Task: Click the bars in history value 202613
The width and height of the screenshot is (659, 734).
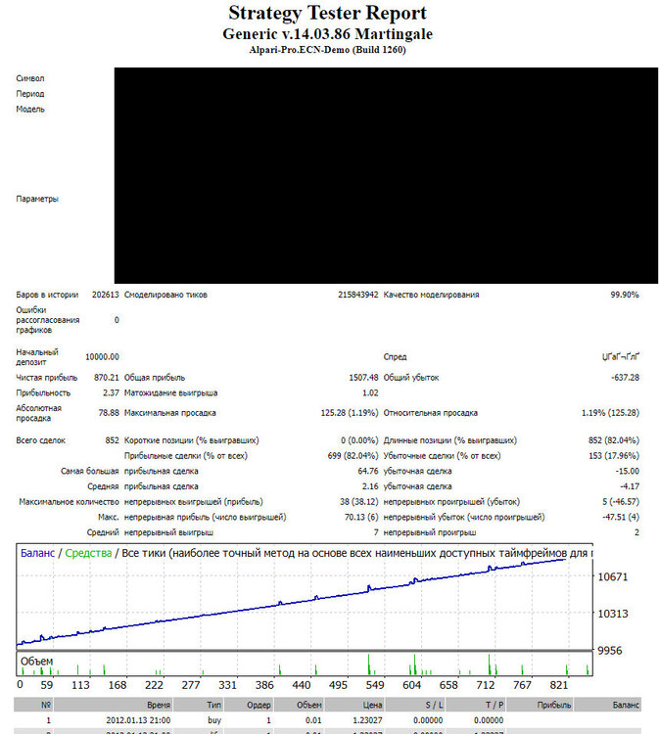Action: click(106, 295)
